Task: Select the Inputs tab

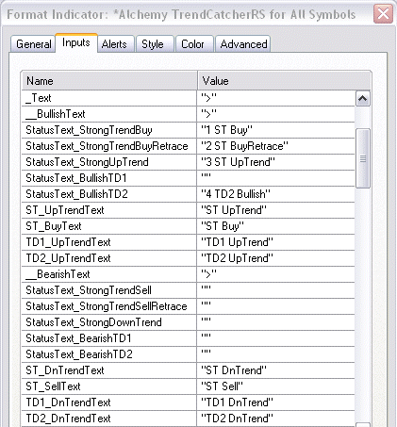Action: click(x=76, y=42)
